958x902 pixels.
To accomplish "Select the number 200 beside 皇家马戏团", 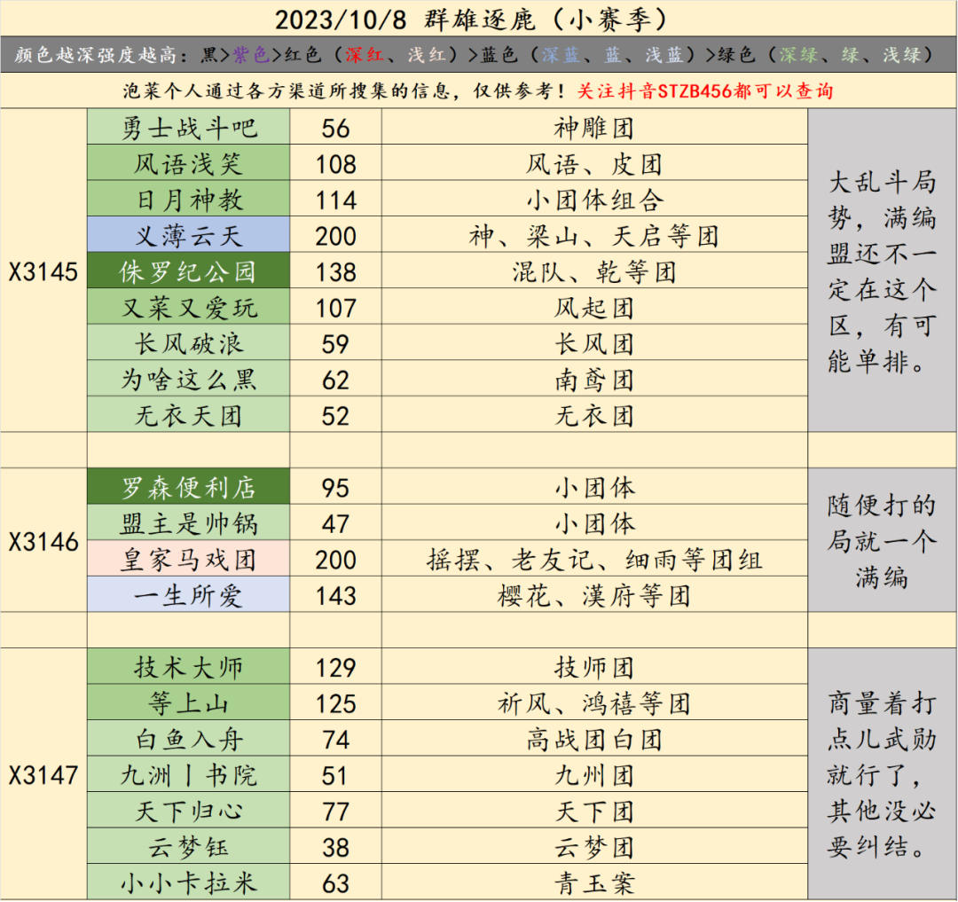I will pyautogui.click(x=335, y=559).
